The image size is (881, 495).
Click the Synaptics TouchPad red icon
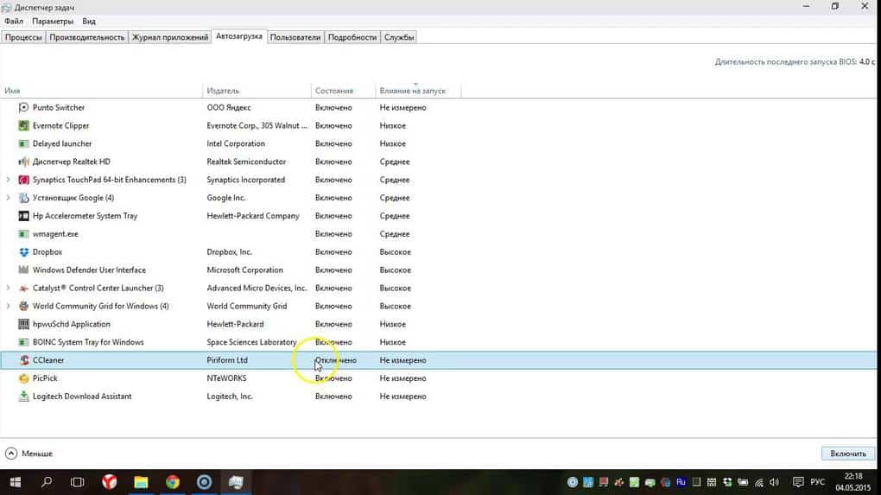(x=23, y=180)
